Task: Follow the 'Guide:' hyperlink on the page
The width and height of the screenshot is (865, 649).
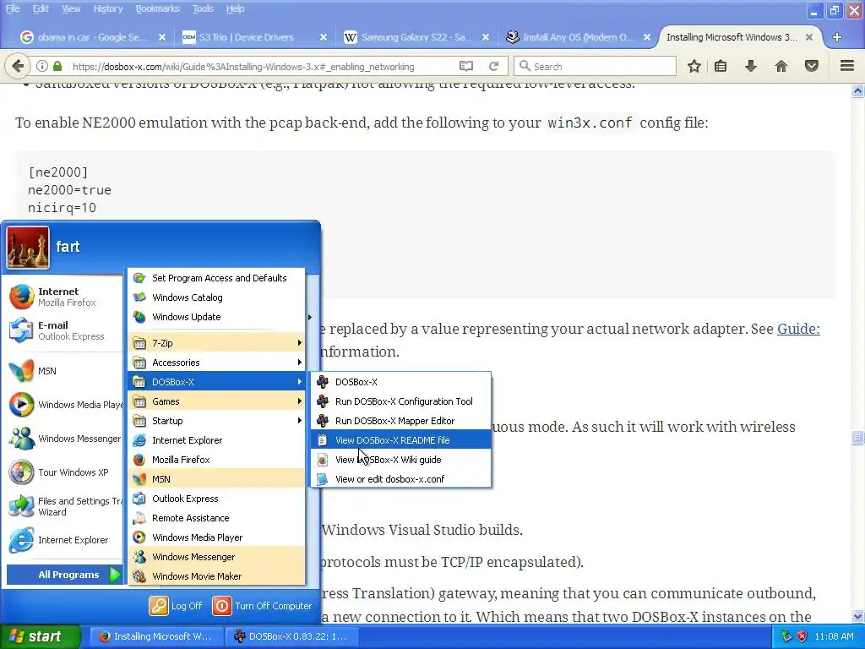Action: (x=798, y=329)
